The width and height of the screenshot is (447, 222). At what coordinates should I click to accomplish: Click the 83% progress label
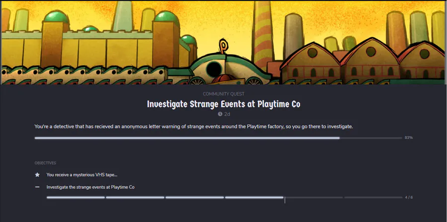[409, 138]
